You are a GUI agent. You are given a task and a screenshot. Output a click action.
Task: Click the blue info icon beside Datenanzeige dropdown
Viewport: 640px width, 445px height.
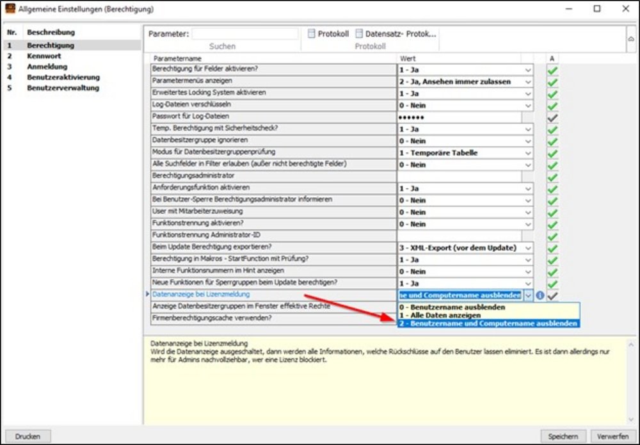point(540,295)
